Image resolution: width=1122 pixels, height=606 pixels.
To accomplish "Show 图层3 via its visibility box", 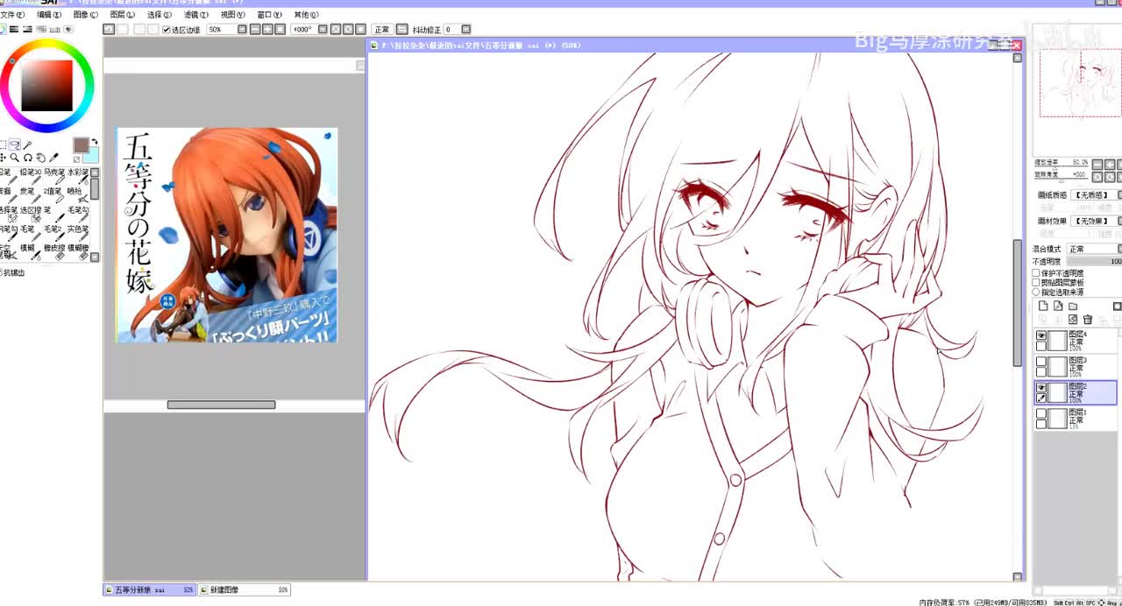I will (x=1041, y=361).
